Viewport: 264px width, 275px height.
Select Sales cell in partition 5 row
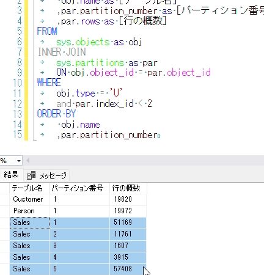29,269
